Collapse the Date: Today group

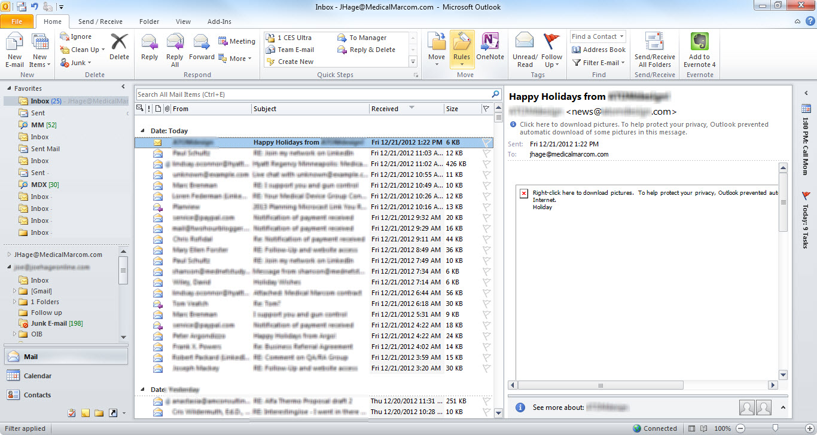(142, 131)
